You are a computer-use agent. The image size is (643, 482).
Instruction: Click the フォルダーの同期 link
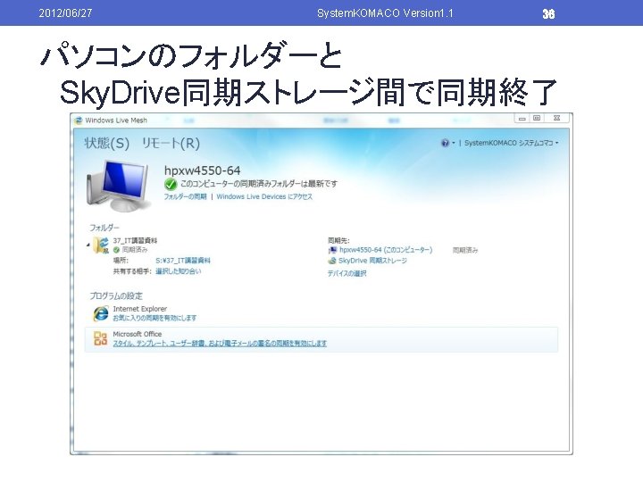click(x=186, y=196)
